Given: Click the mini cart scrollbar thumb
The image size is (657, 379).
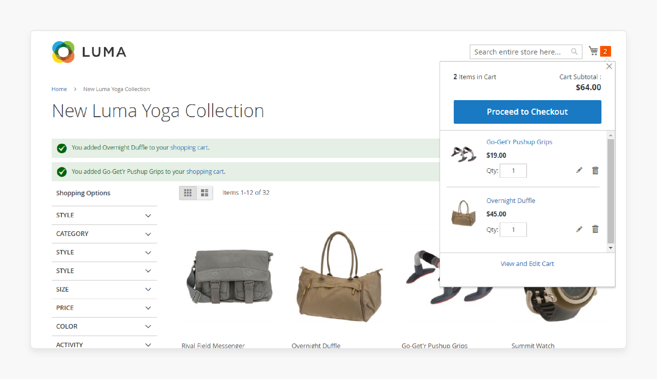Looking at the screenshot, I should [611, 191].
